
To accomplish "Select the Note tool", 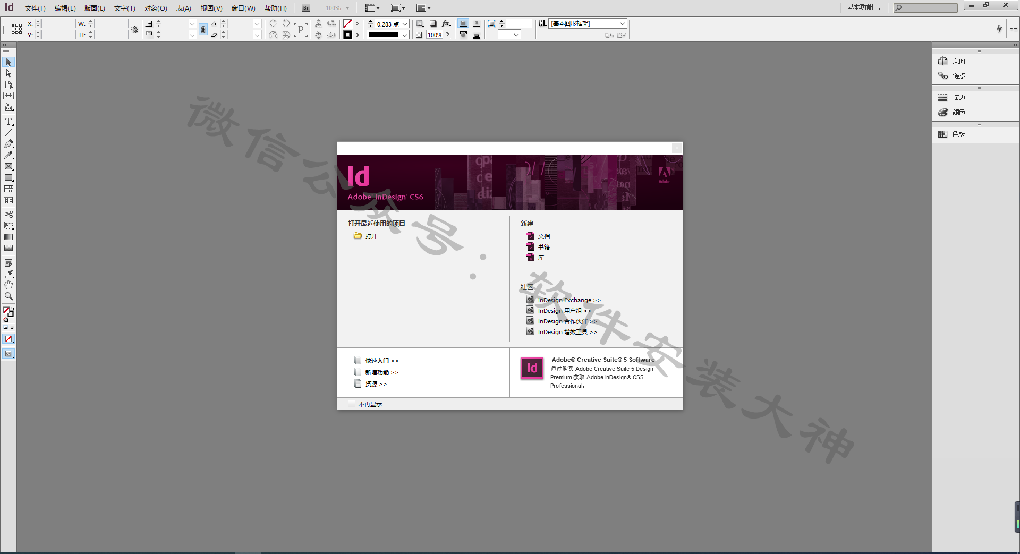I will [x=8, y=263].
